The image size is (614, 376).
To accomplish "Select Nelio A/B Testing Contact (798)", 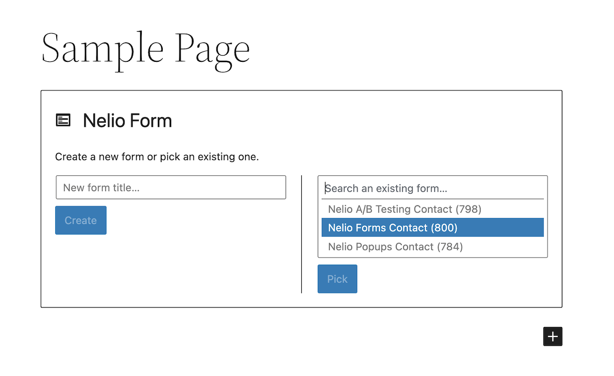I will point(433,209).
